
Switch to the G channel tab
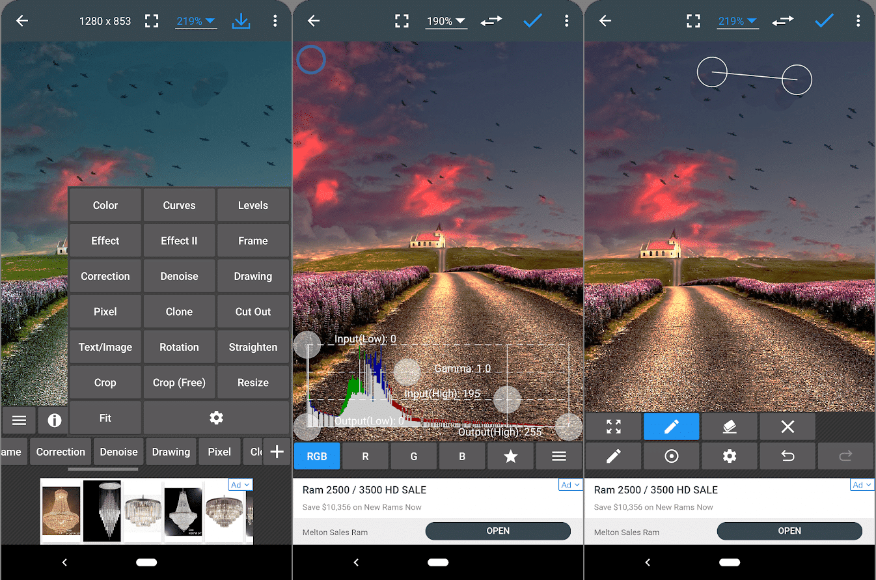[x=413, y=456]
